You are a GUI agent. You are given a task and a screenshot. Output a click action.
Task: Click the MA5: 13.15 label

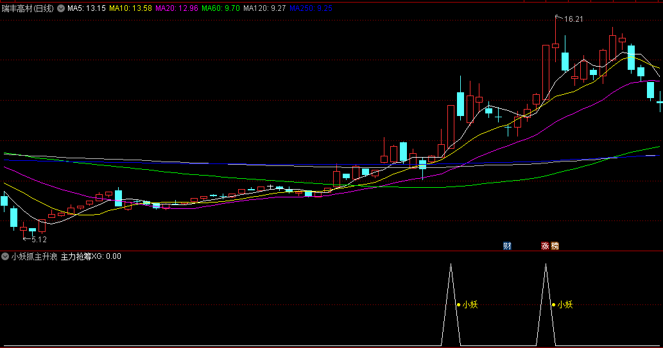pyautogui.click(x=87, y=8)
